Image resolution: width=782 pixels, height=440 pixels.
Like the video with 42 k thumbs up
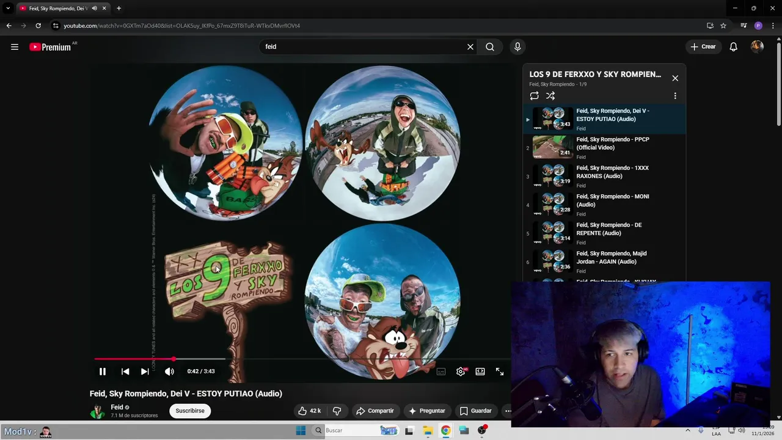309,411
